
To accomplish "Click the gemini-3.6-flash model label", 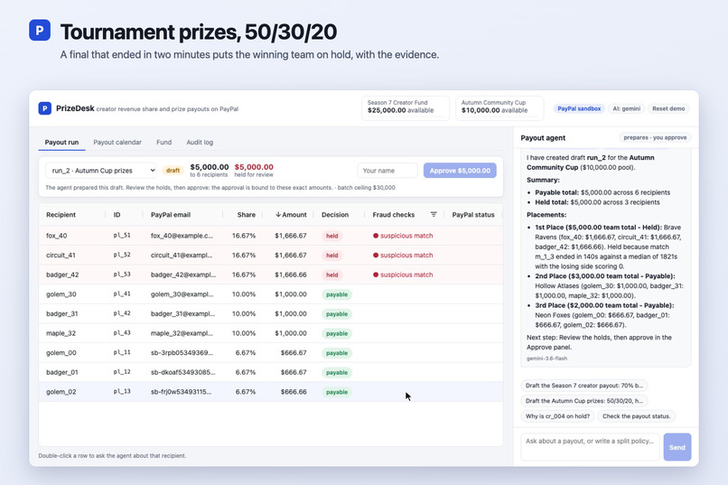I will [547, 359].
